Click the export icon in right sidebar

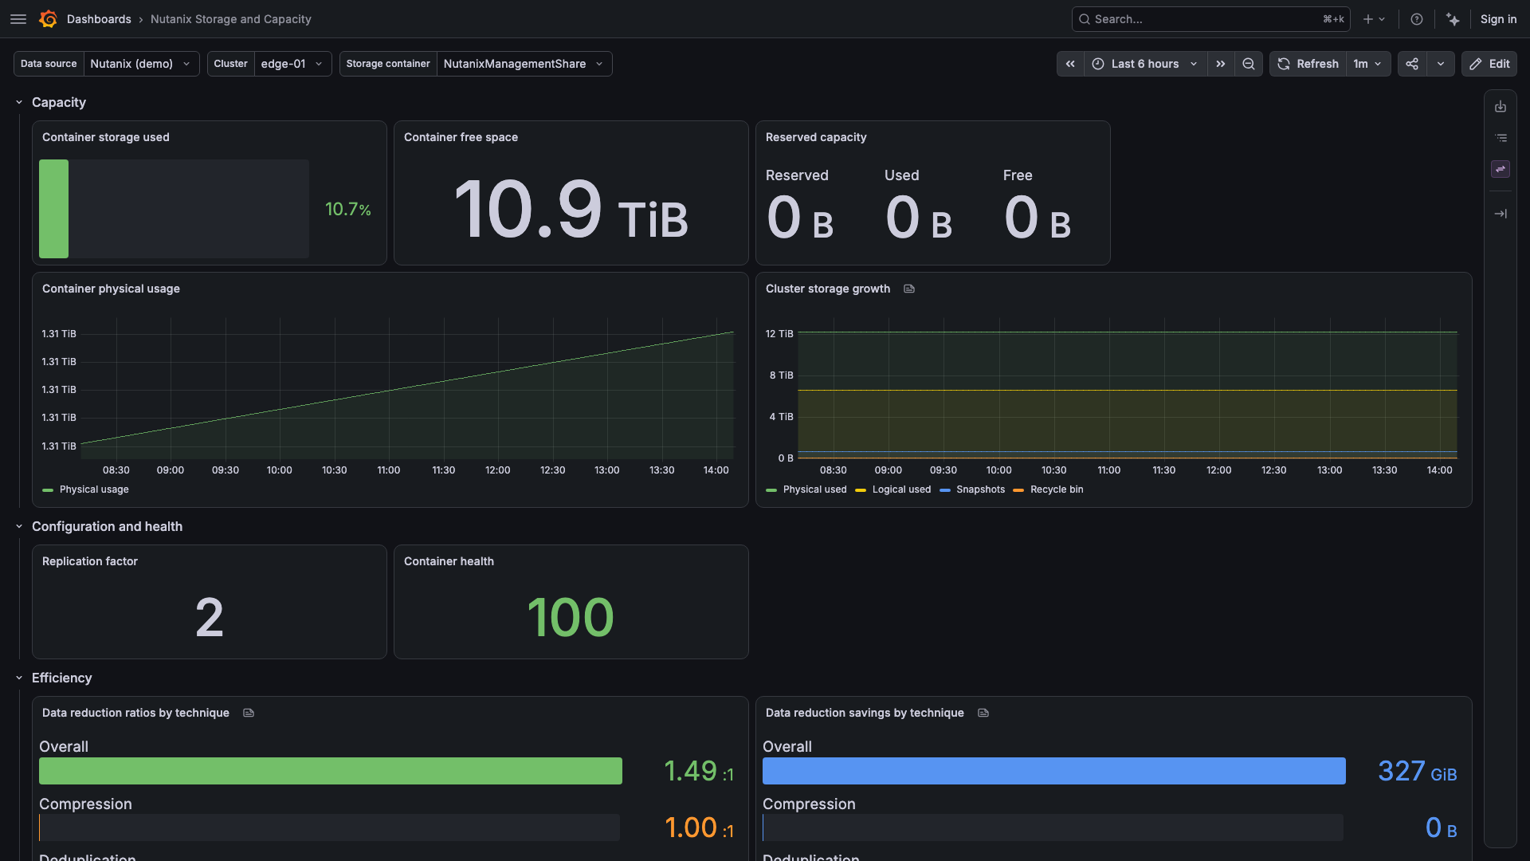tap(1501, 107)
